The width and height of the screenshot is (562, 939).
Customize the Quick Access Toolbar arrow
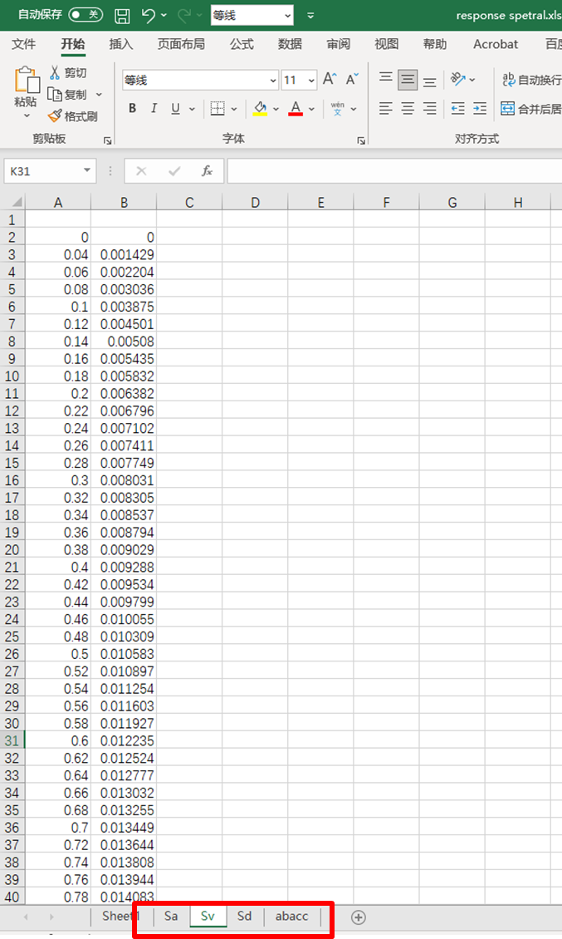[310, 16]
